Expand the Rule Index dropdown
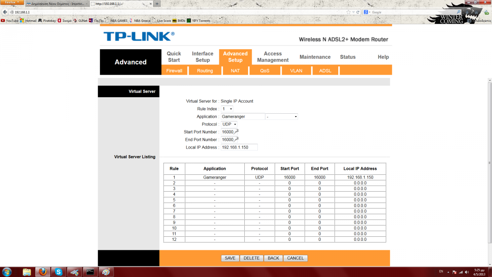492x277 pixels. click(227, 109)
